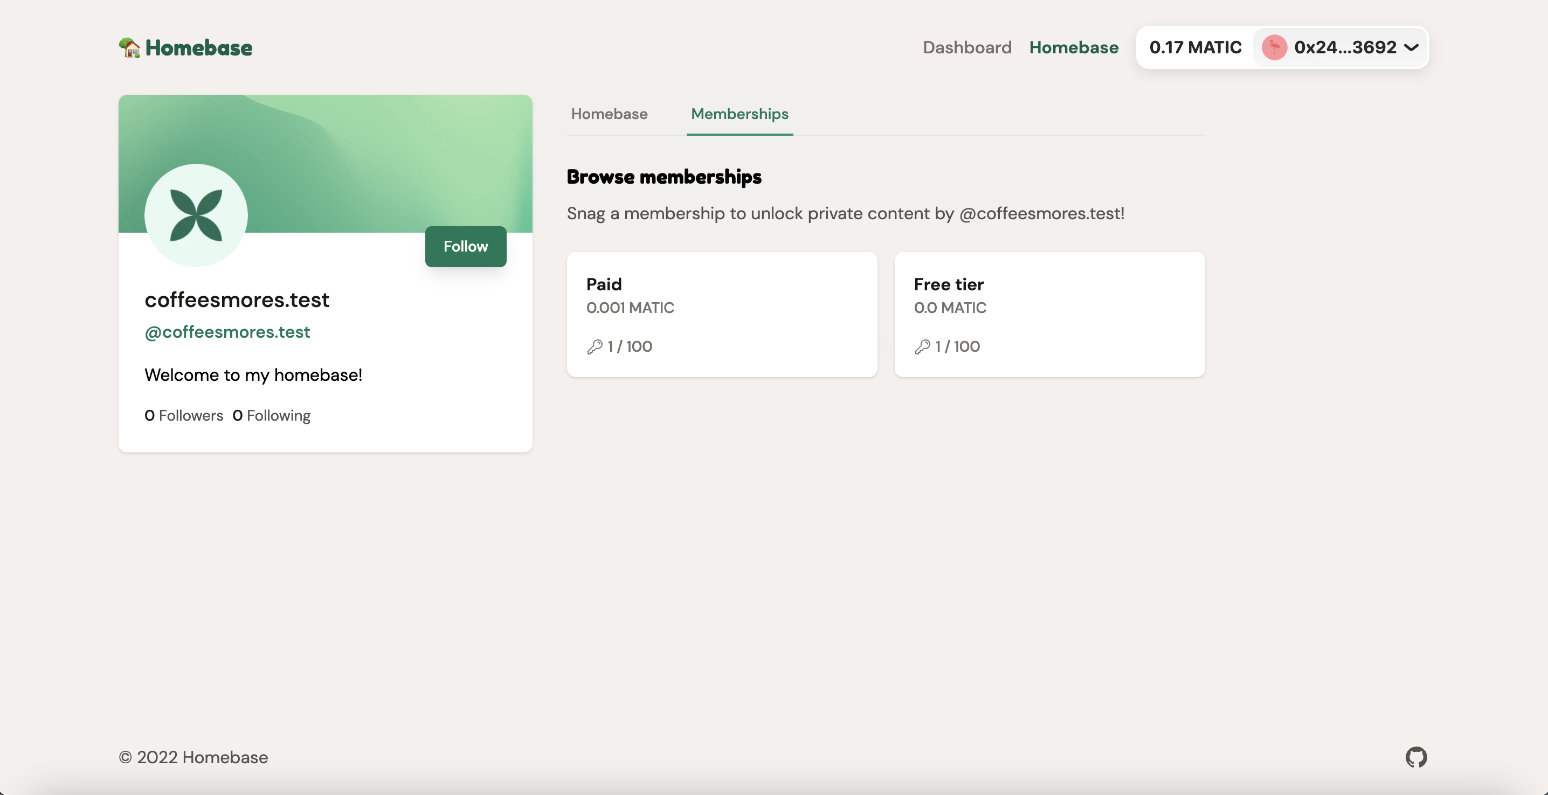Click the coffeesmores.test profile avatar
The width and height of the screenshot is (1548, 795).
pyautogui.click(x=196, y=215)
